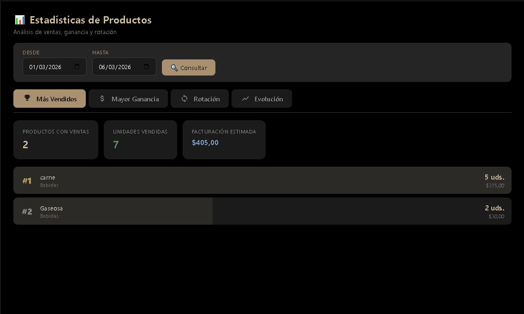This screenshot has width=524, height=314.
Task: Click the bar chart icon beside the title
Action: coord(19,20)
